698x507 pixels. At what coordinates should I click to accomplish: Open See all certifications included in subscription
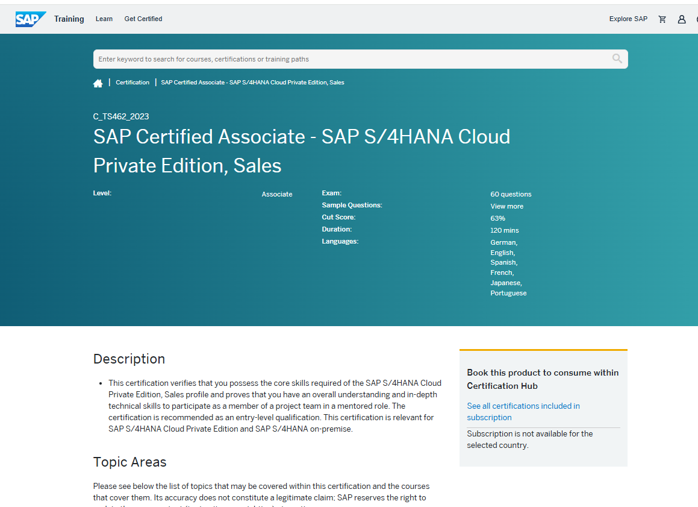pyautogui.click(x=523, y=412)
